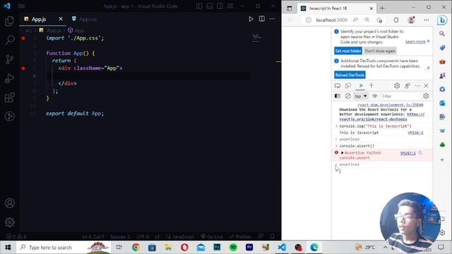Toggle device emulation in DevTools
Image resolution: width=452 pixels, height=254 pixels.
(x=348, y=85)
